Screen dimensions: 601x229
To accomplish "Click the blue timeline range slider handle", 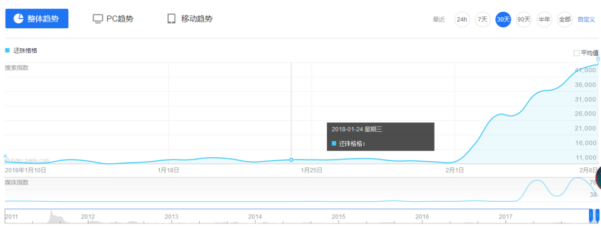I will (593, 215).
